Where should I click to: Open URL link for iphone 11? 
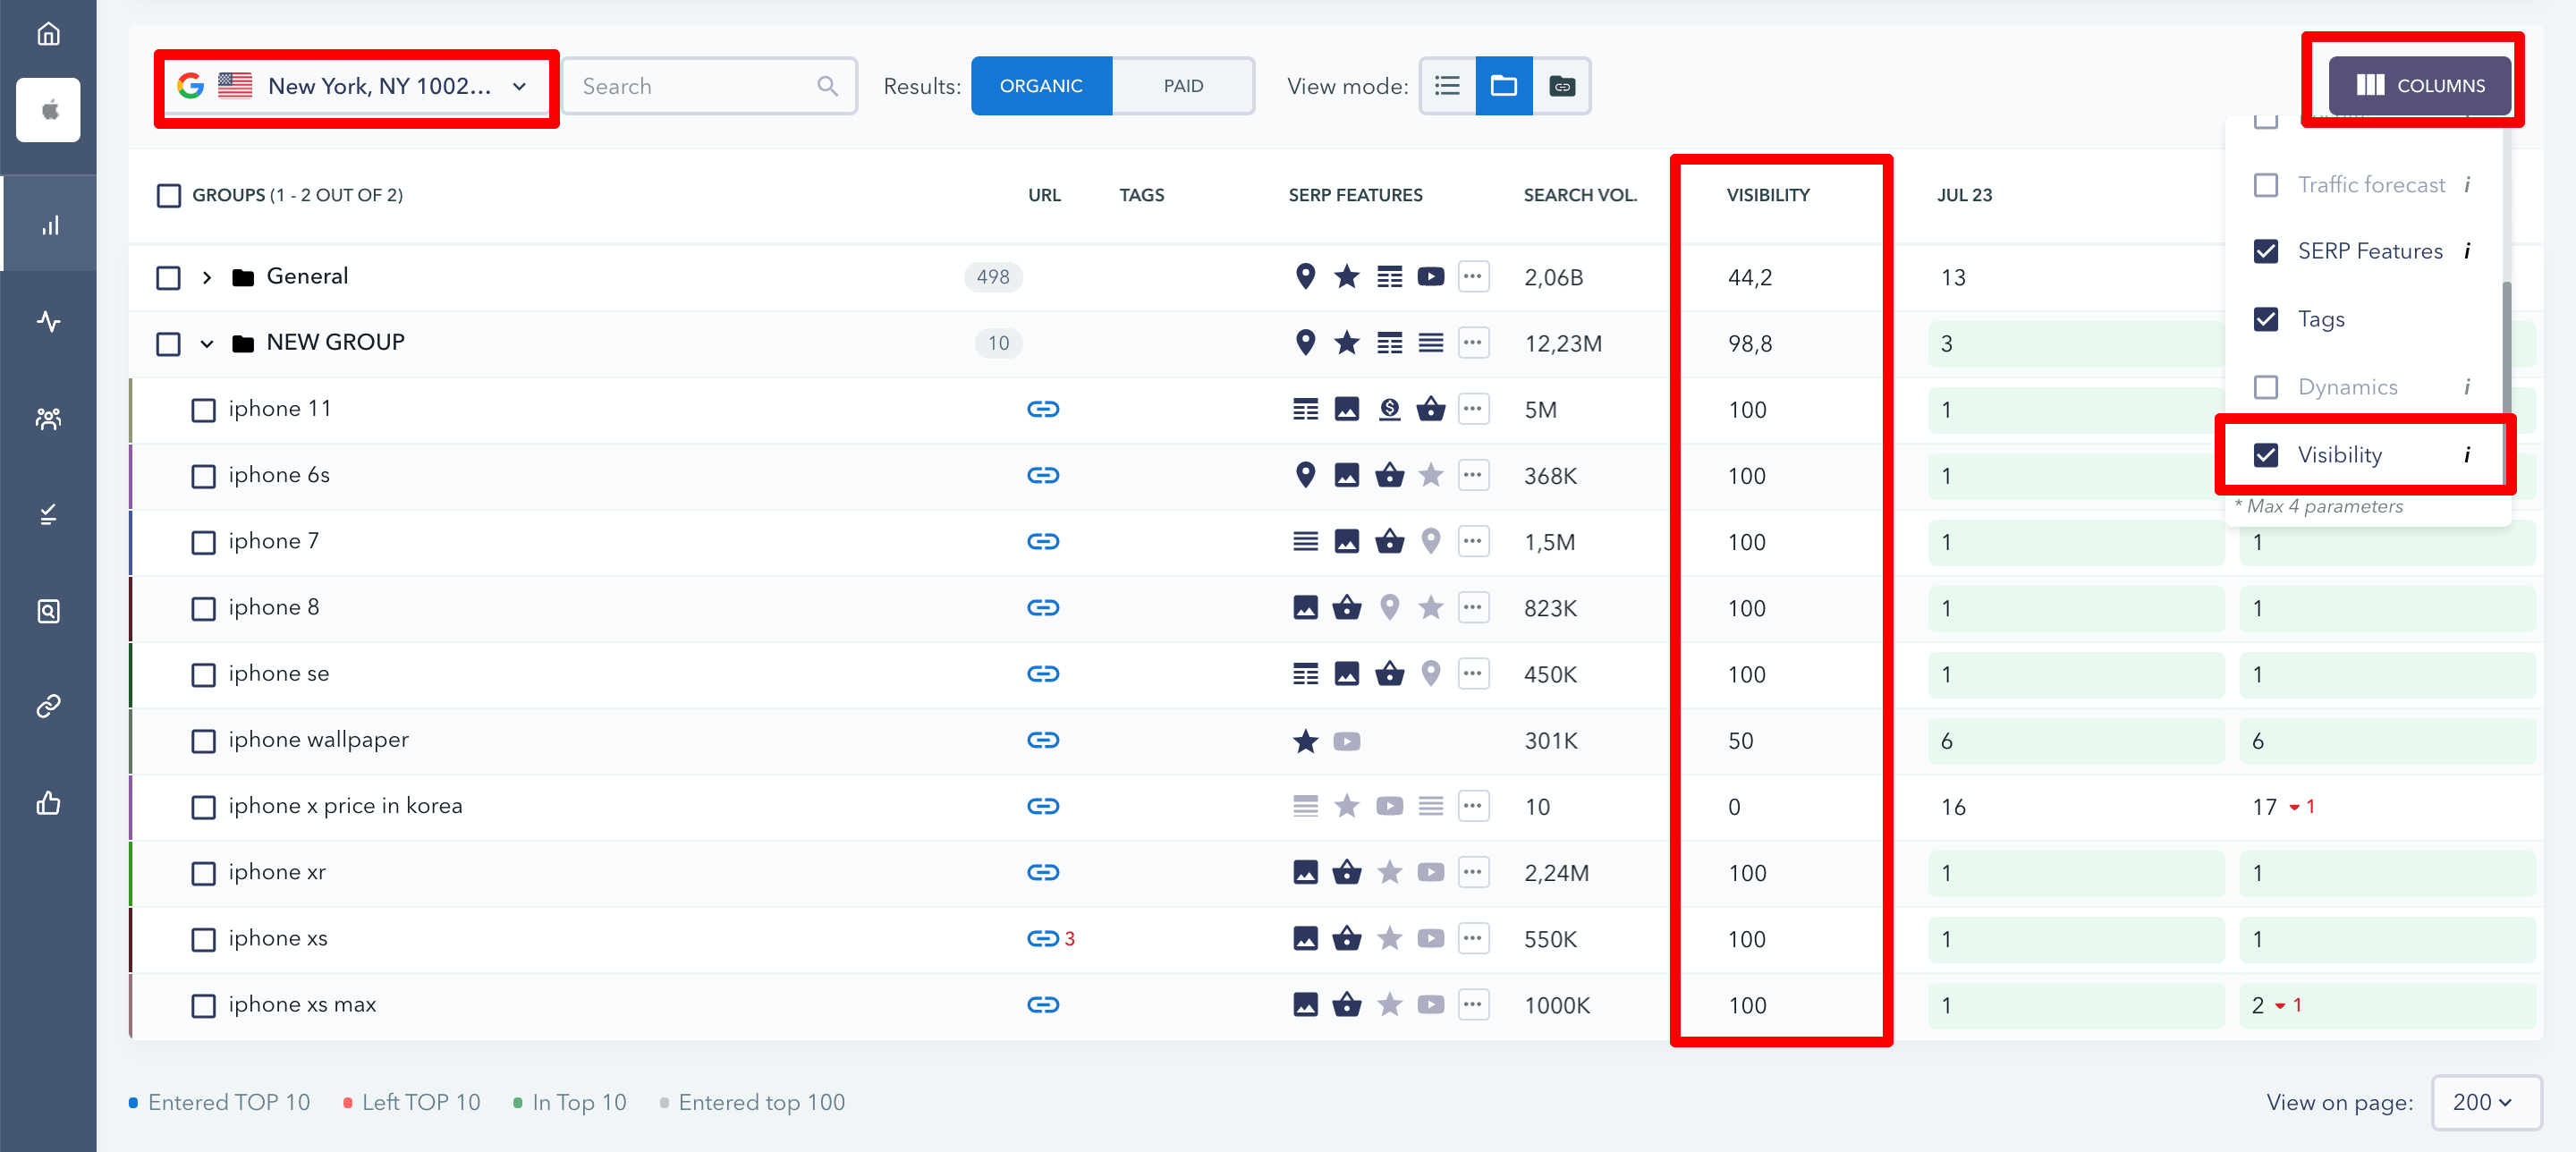pyautogui.click(x=1043, y=409)
